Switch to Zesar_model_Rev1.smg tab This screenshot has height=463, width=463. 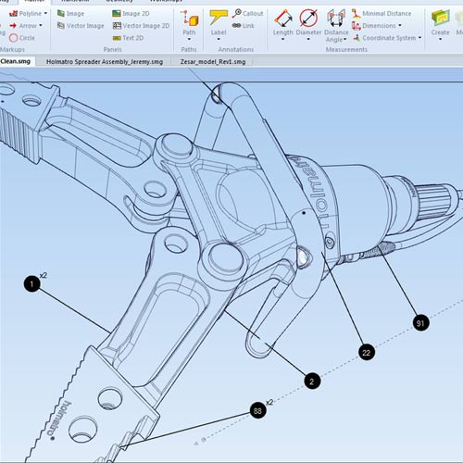pyautogui.click(x=213, y=62)
